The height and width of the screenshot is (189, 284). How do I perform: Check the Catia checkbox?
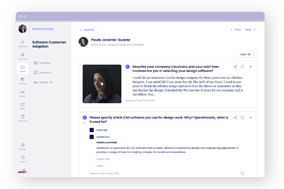click(x=92, y=166)
